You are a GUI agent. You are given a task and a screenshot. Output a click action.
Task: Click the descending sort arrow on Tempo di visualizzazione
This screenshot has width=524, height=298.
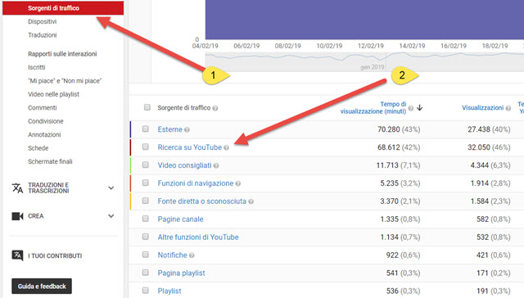(420, 108)
